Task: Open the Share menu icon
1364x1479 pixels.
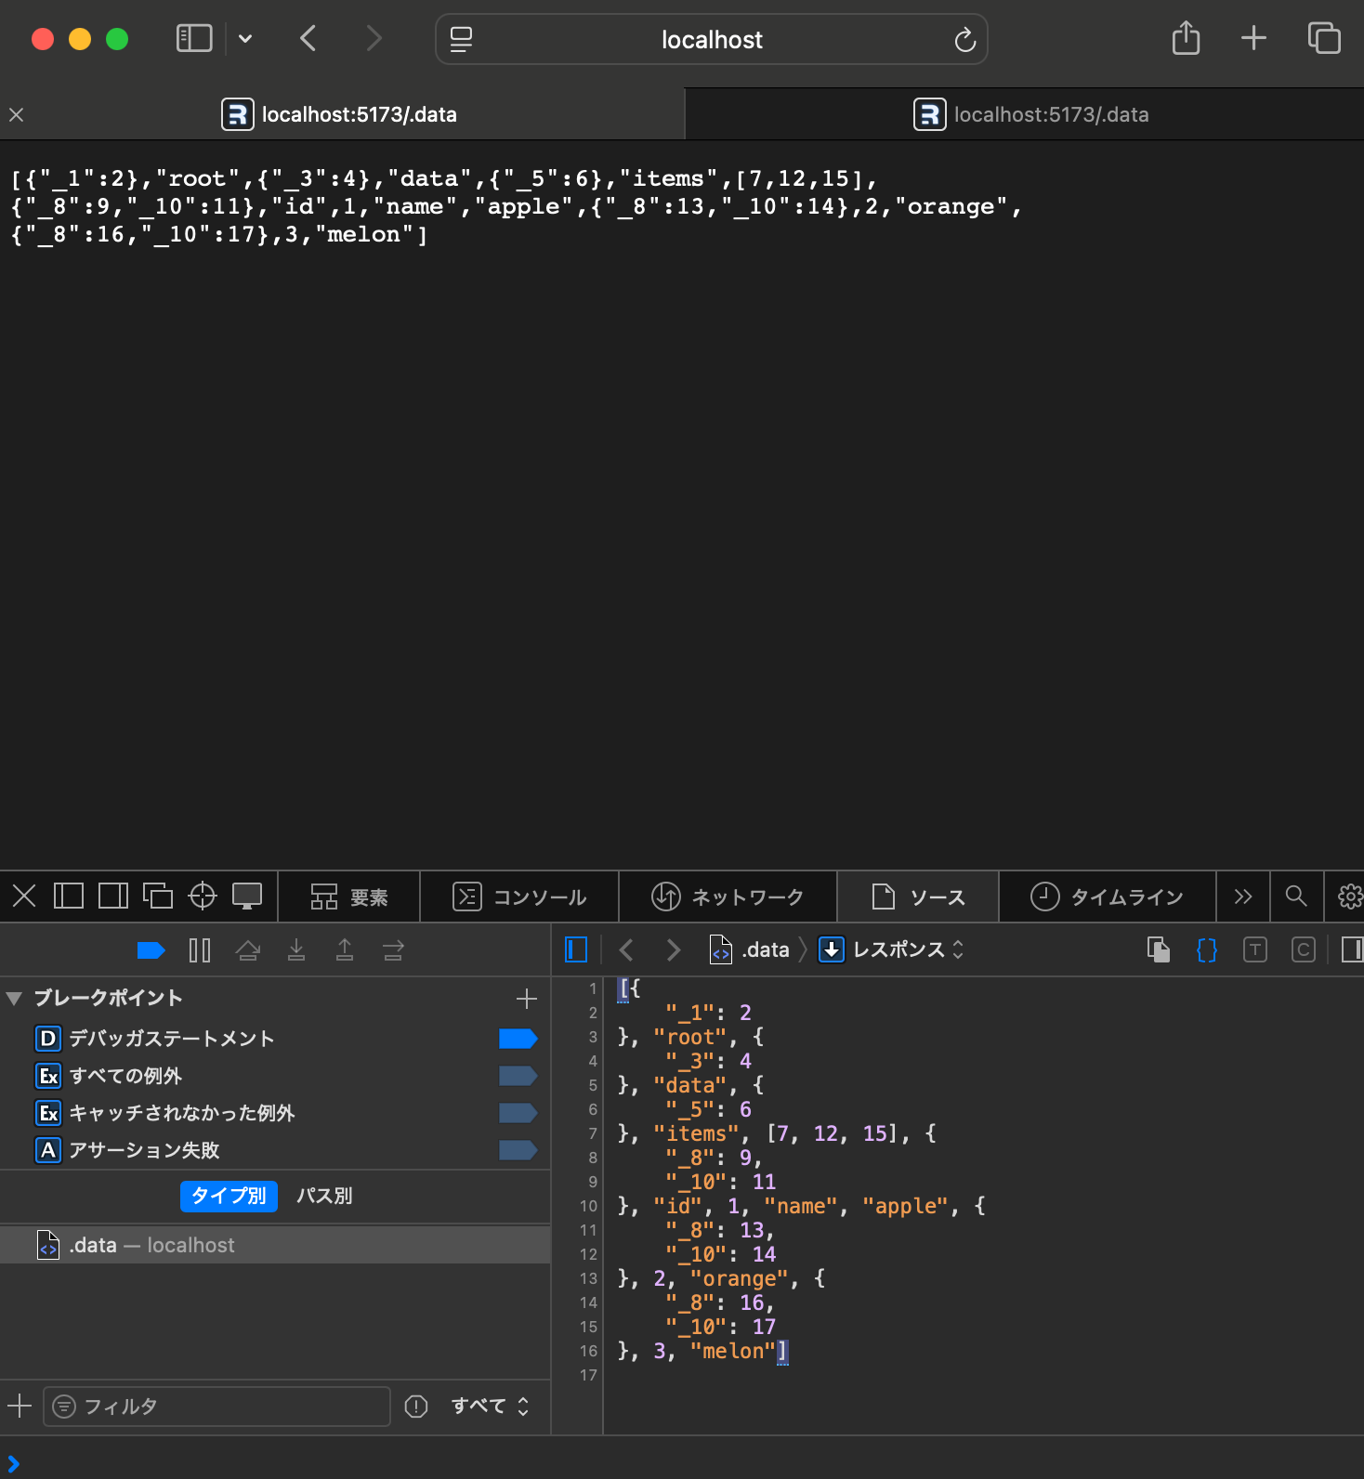Action: point(1186,39)
